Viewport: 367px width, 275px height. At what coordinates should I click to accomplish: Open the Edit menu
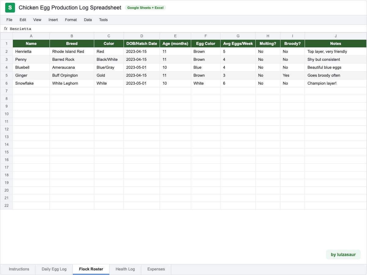tap(23, 20)
